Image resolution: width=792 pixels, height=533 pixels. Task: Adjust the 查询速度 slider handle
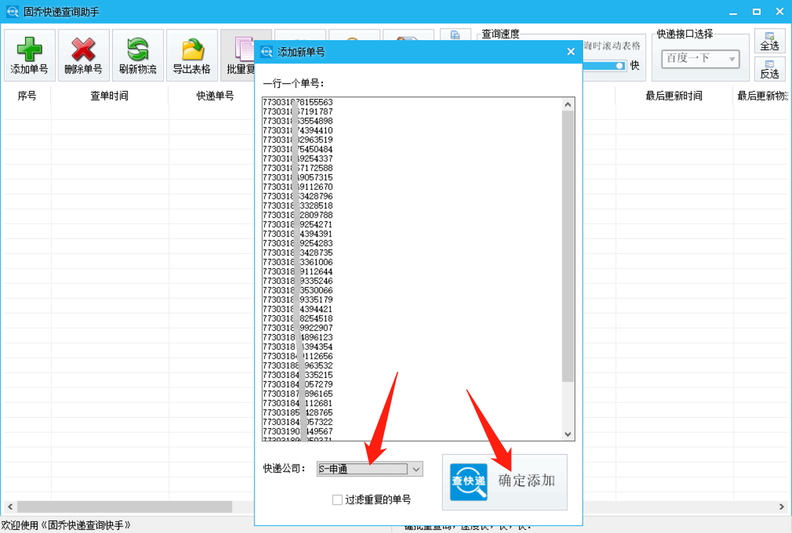pos(620,65)
